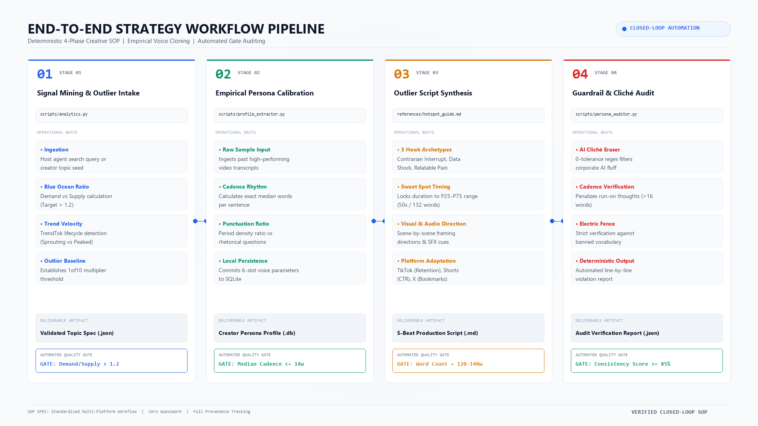Screen dimensions: 758x426
Task: Click the Demand/Supply > 1.2 gate
Action: tap(111, 361)
